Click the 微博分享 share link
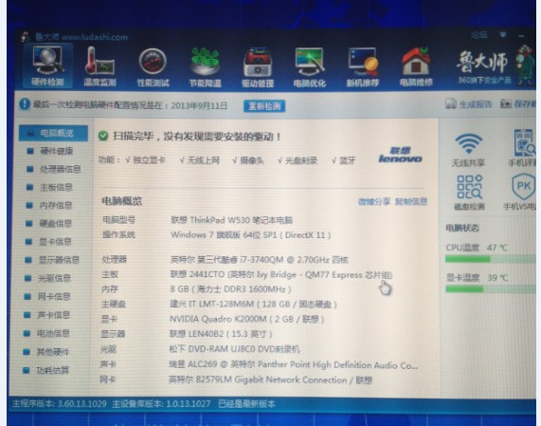 tap(374, 201)
